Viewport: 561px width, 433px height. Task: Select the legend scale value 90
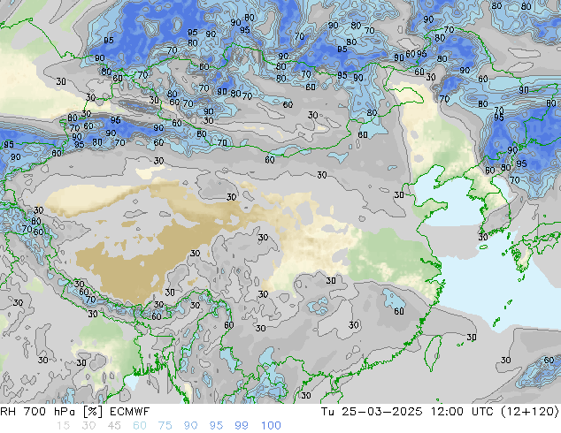click(191, 426)
